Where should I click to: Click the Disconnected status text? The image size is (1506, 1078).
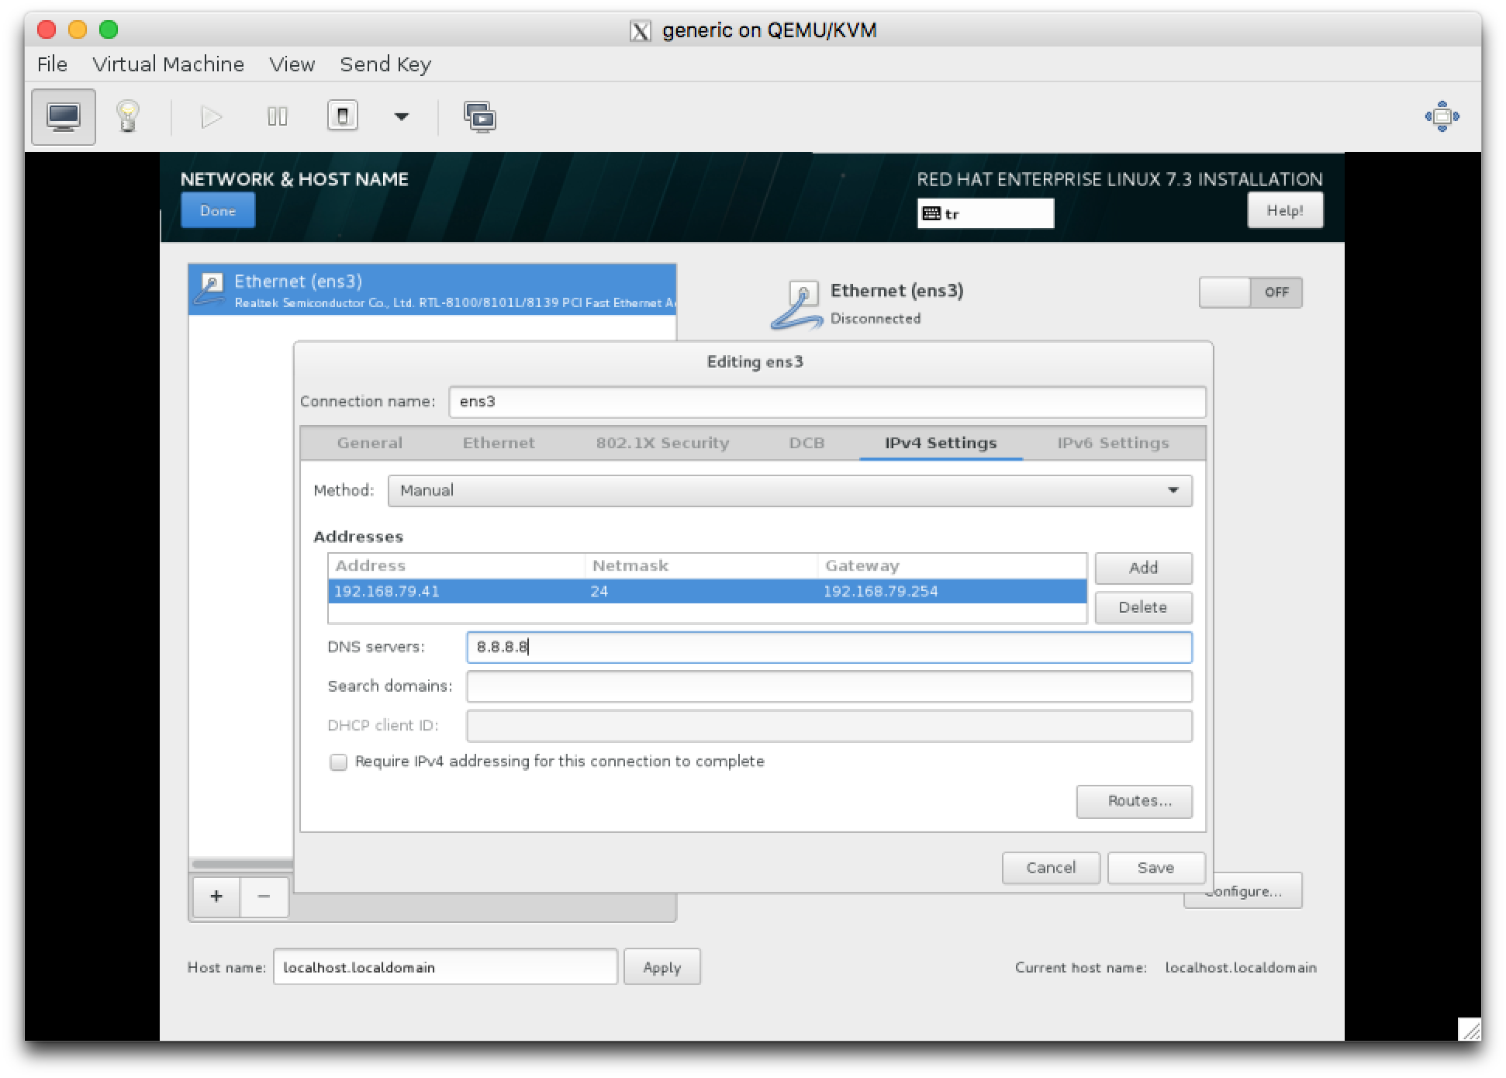click(876, 319)
